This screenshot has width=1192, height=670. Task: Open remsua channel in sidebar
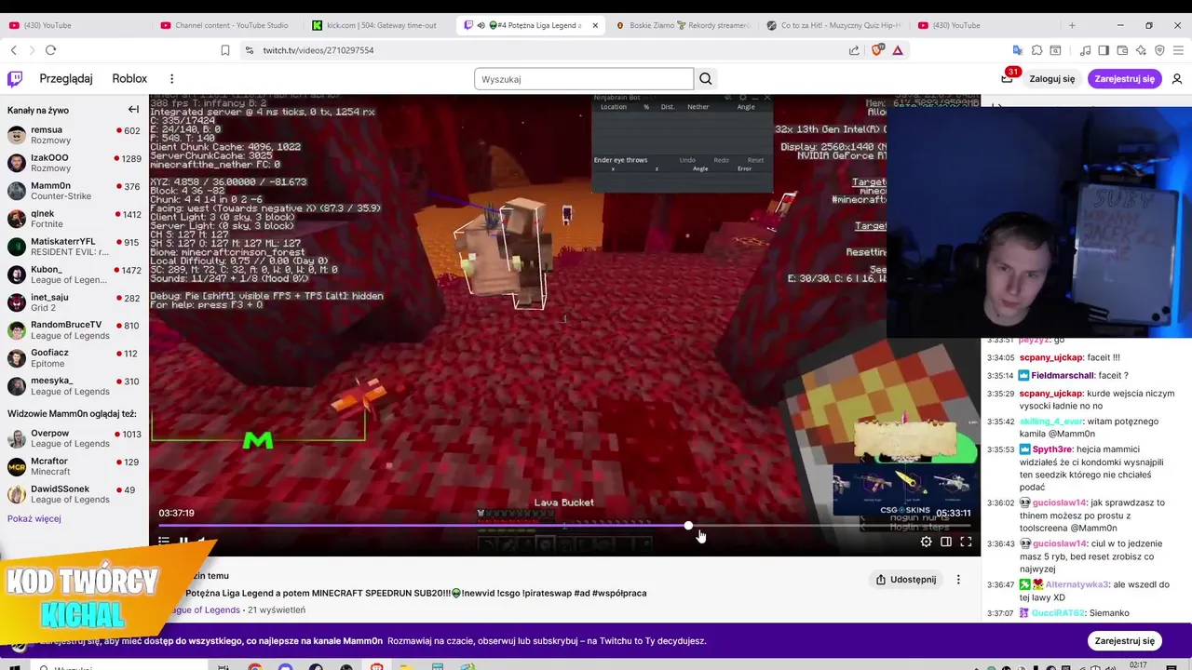click(x=74, y=135)
